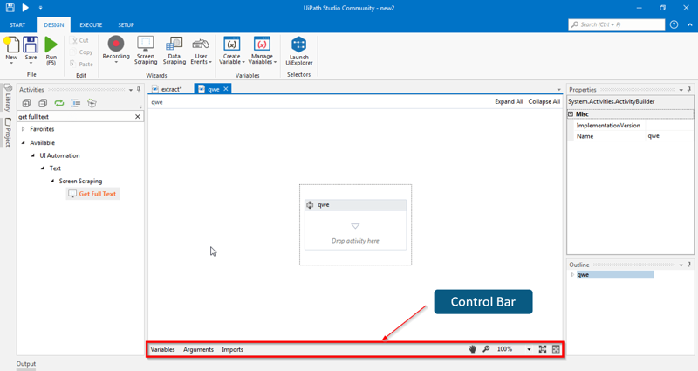Collapse the Text tree node

point(43,168)
